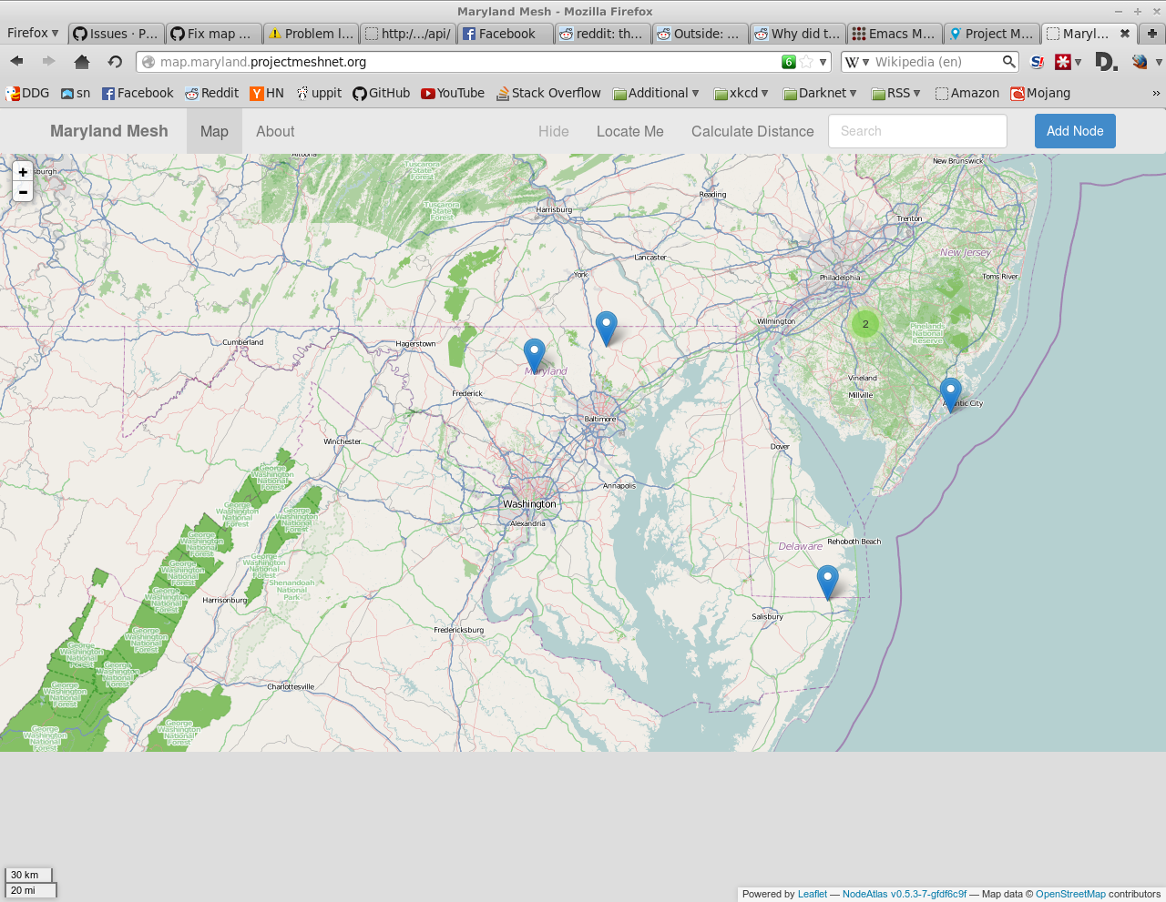Zoom in the map with plus button

click(23, 172)
